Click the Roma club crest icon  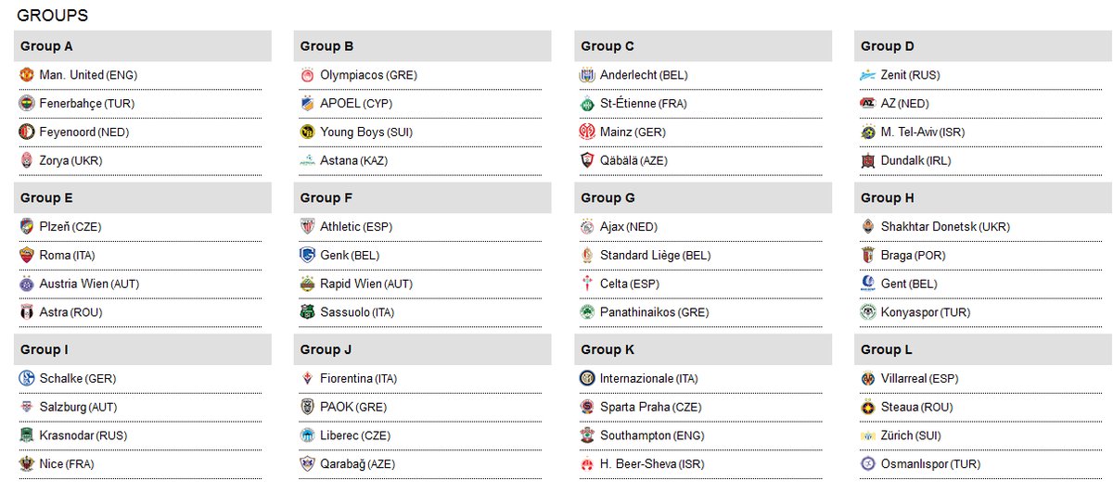click(x=26, y=256)
